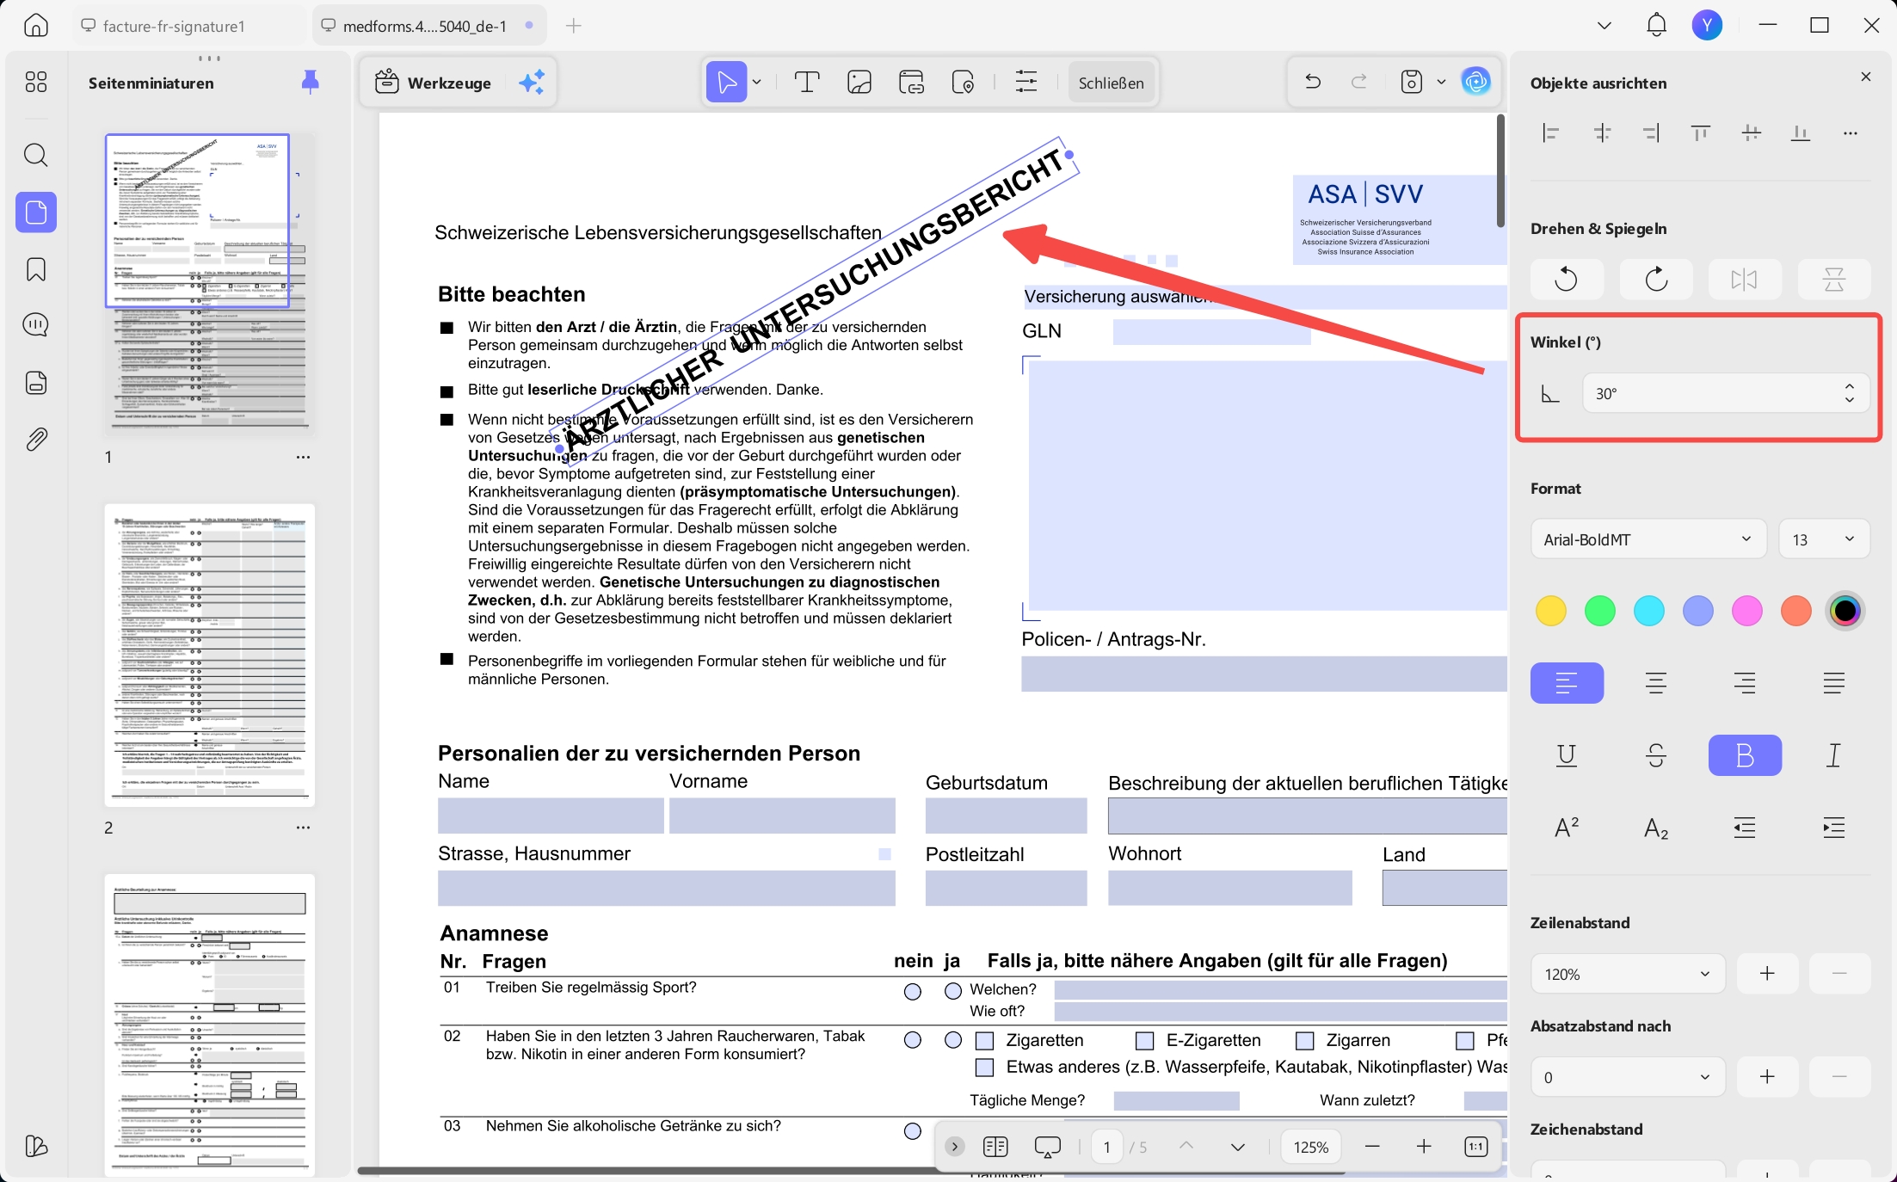The image size is (1897, 1182).
Task: Pick the pink color swatch
Action: coord(1747,611)
